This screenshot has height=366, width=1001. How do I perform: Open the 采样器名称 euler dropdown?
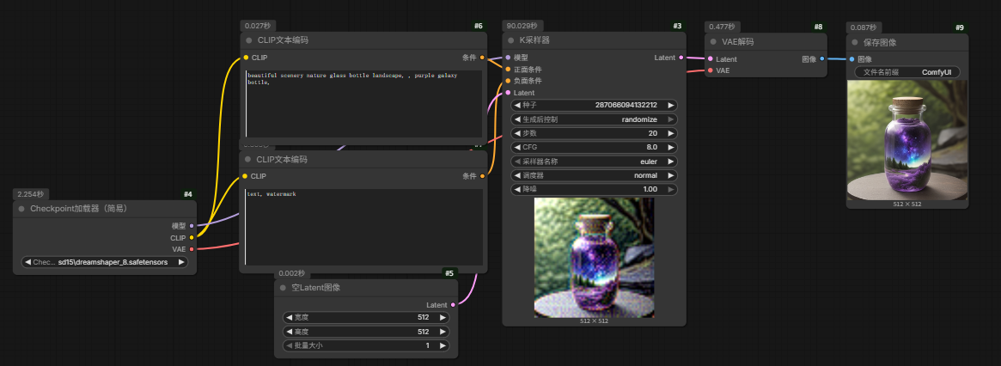(595, 162)
